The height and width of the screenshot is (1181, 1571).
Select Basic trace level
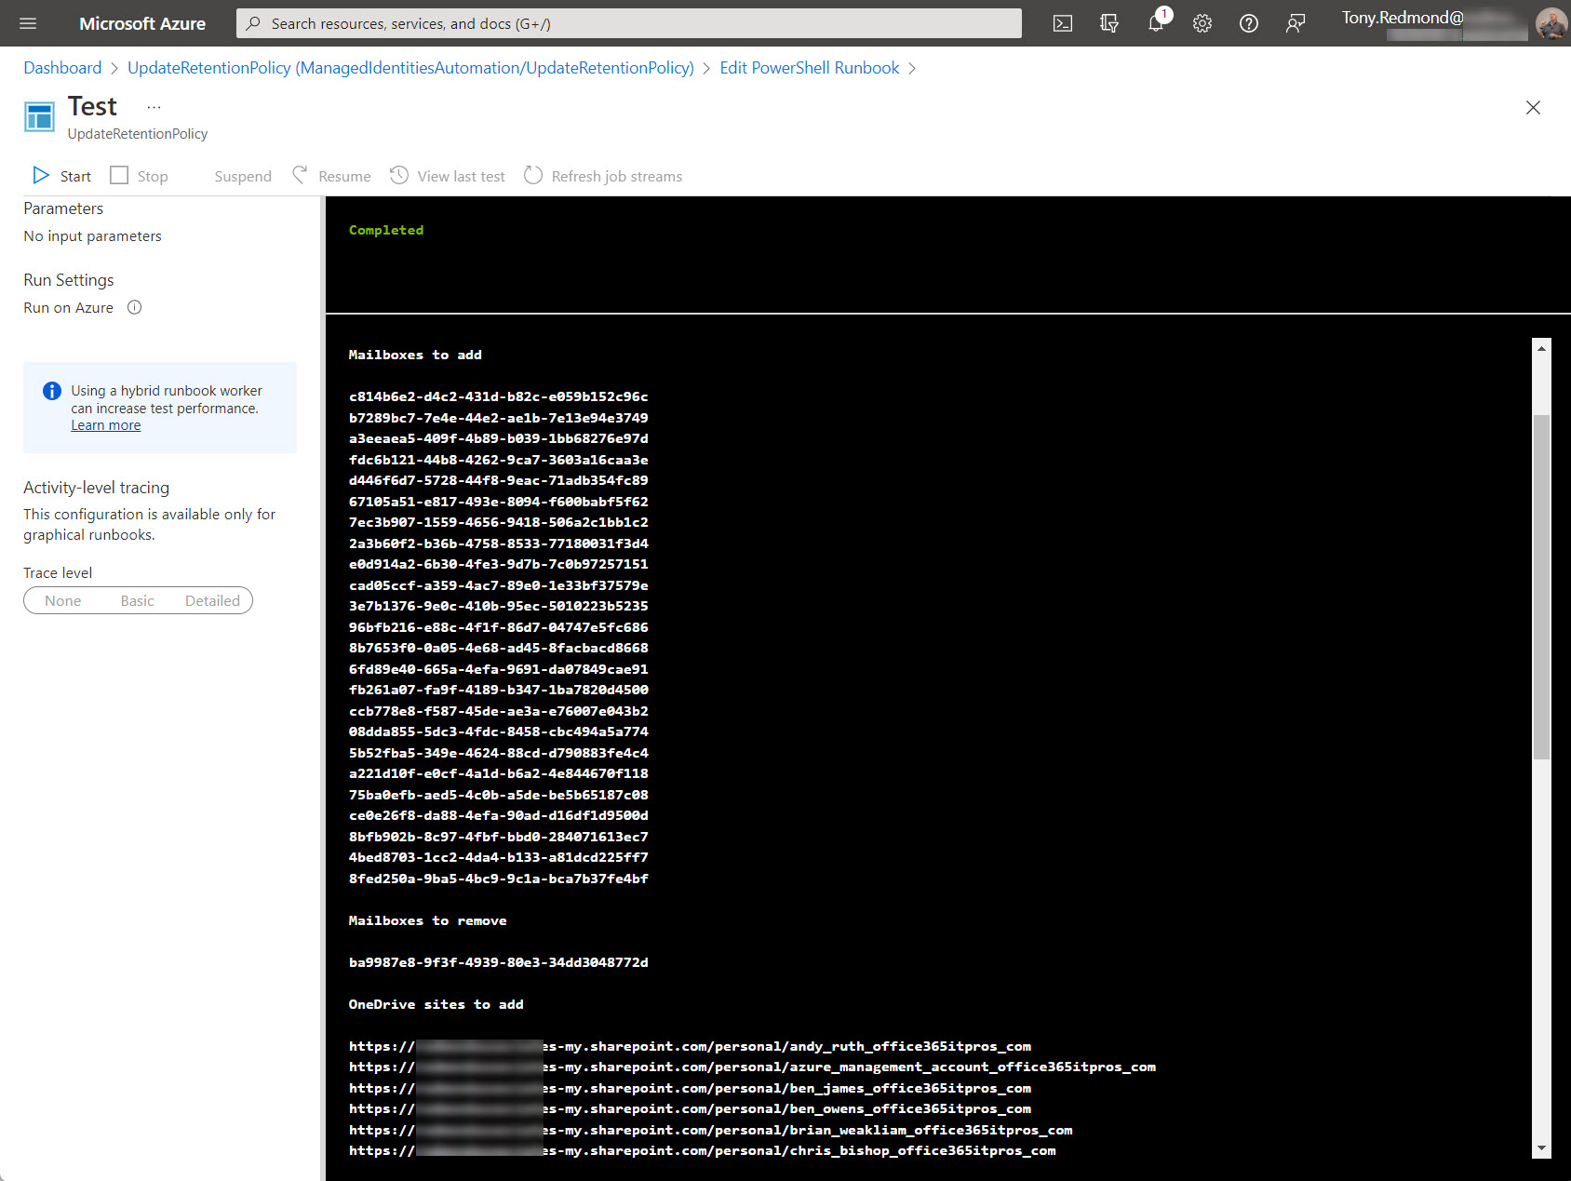137,600
